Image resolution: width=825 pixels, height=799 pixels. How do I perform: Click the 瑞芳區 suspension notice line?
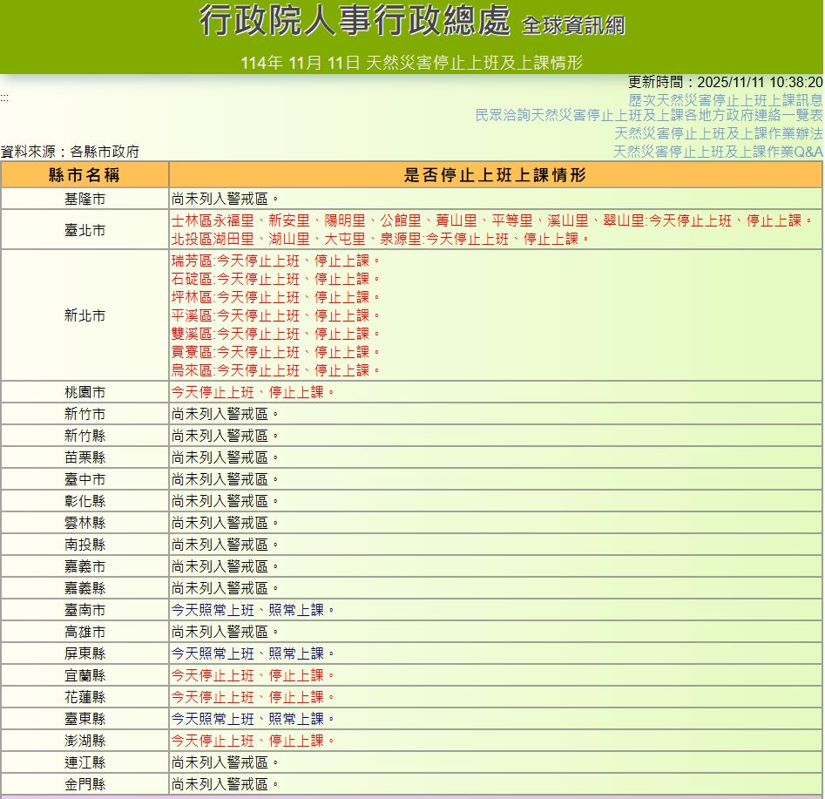[x=276, y=261]
